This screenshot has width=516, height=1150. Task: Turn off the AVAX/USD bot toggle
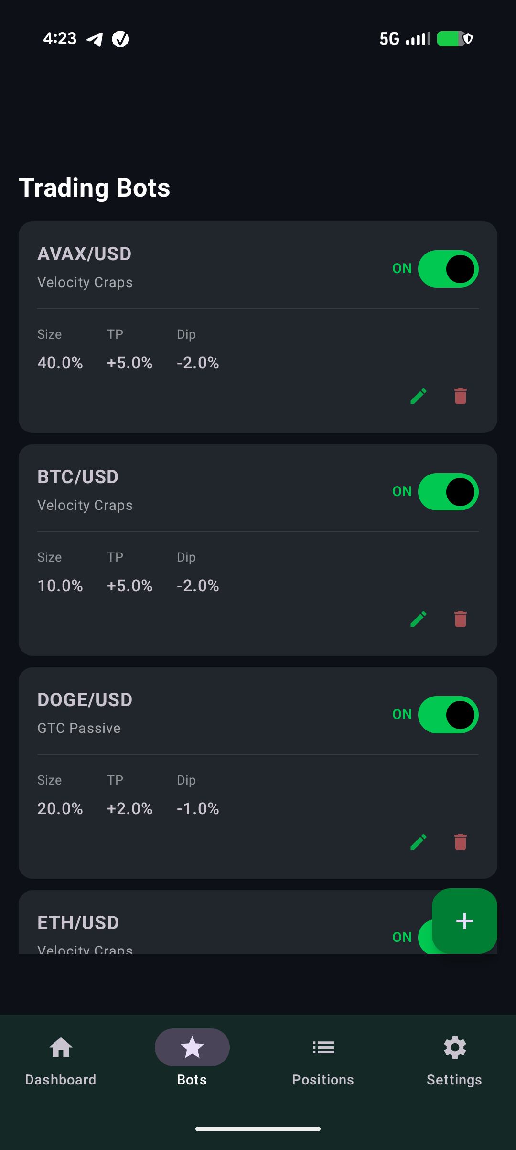(448, 269)
